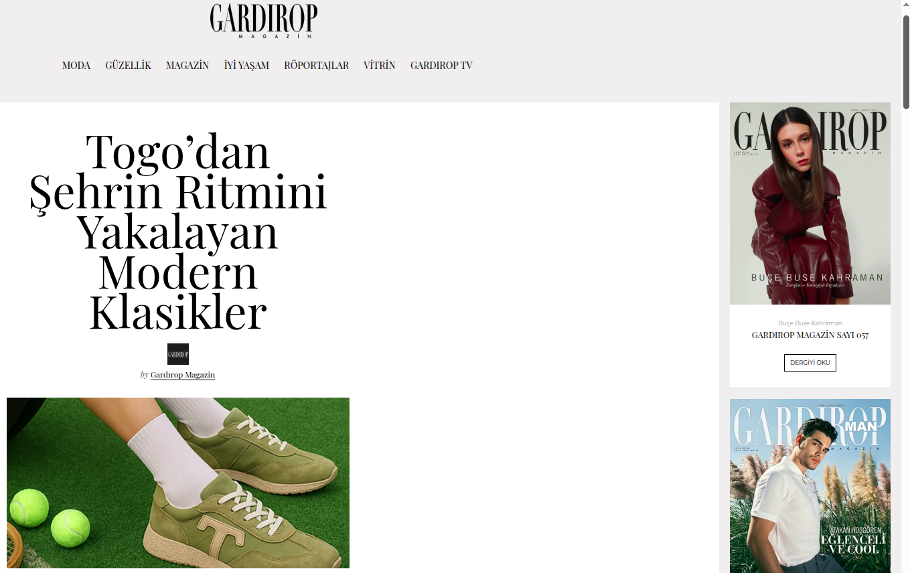The width and height of the screenshot is (910, 573).
Task: Select the İYİ YAŞAM menu item
Action: point(246,66)
